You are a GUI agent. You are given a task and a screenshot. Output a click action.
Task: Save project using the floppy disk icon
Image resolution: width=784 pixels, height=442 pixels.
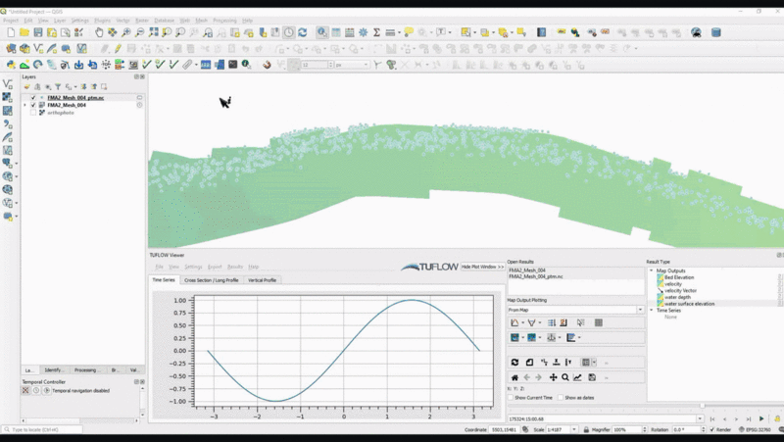coord(38,32)
